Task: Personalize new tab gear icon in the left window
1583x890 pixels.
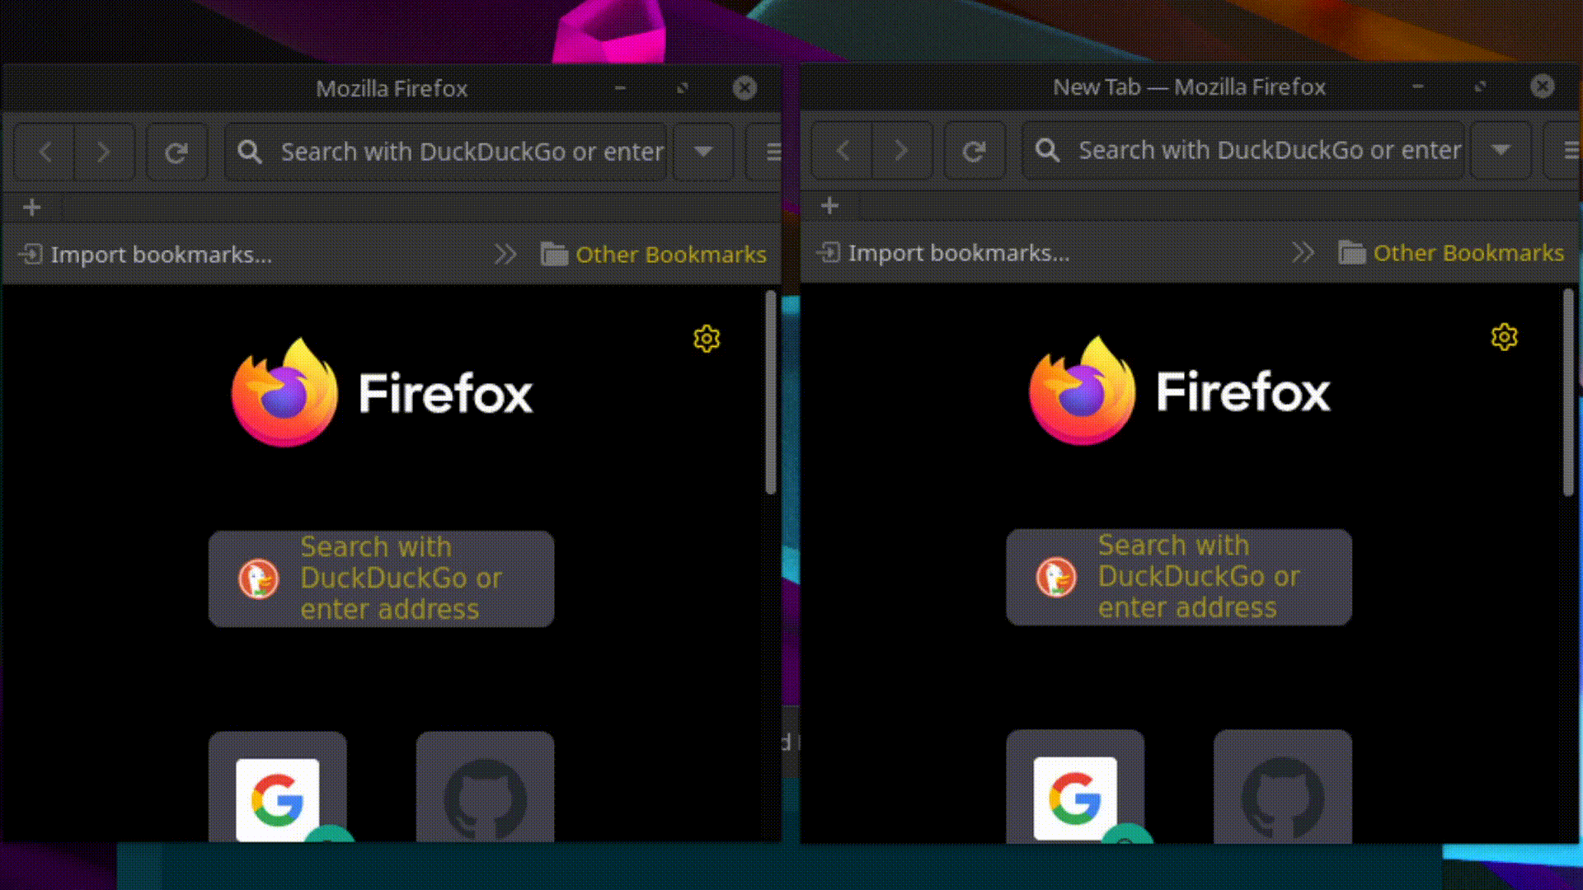Action: point(707,339)
